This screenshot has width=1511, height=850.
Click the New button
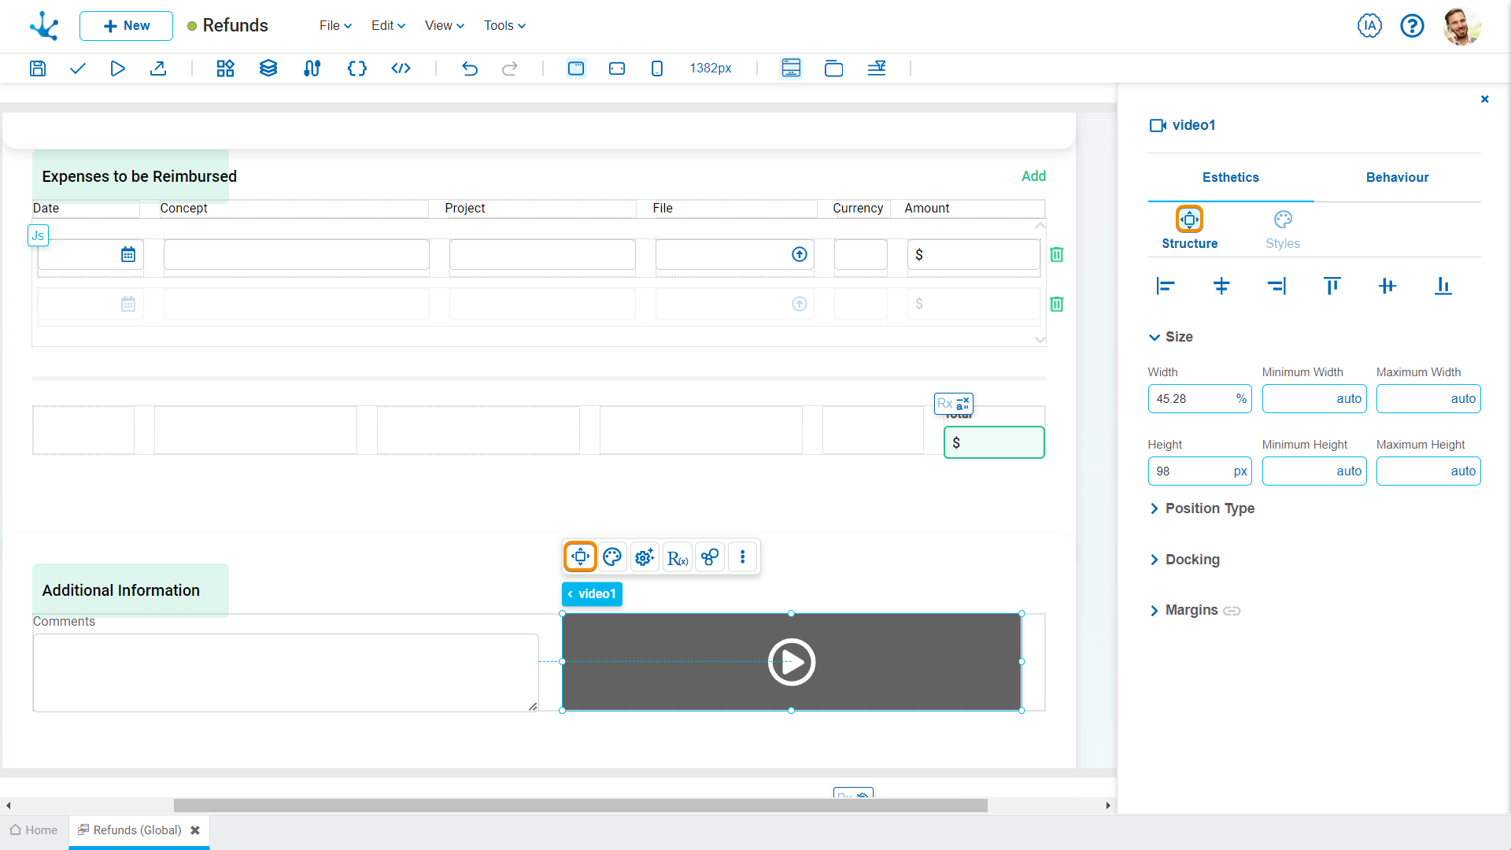tap(126, 26)
